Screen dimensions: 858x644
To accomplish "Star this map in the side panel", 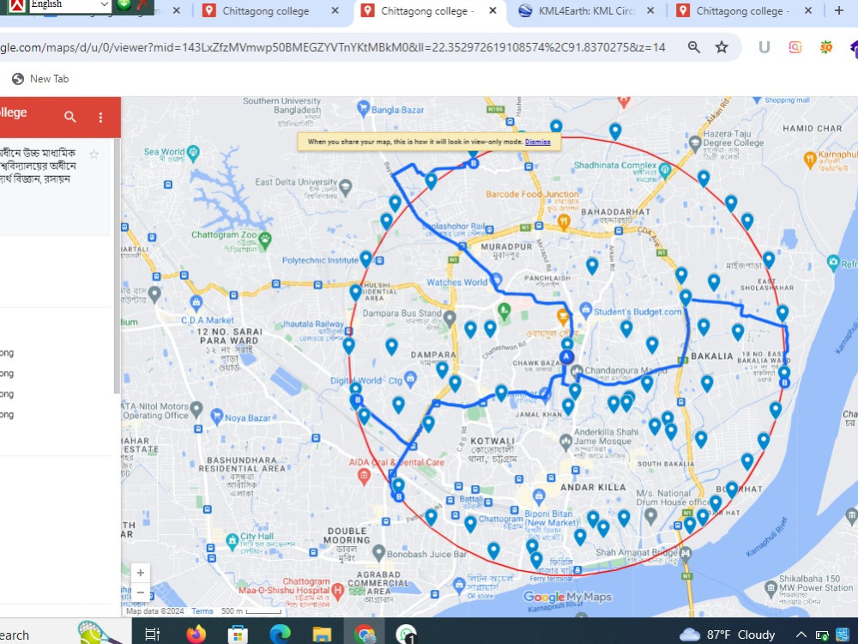I will tap(94, 155).
